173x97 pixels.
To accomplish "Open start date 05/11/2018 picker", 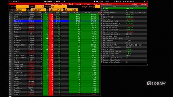I will click(x=56, y=10).
